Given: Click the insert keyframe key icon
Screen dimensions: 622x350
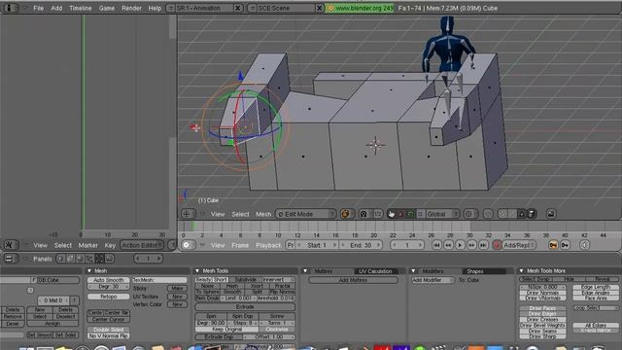Looking at the screenshot, I should (553, 245).
